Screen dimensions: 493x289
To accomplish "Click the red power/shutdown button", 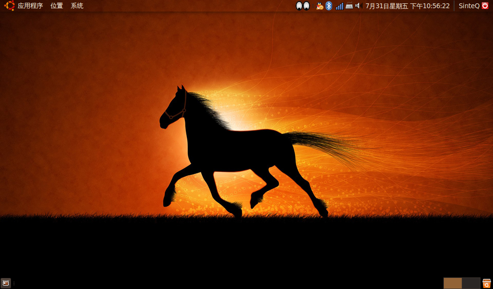I will (485, 6).
